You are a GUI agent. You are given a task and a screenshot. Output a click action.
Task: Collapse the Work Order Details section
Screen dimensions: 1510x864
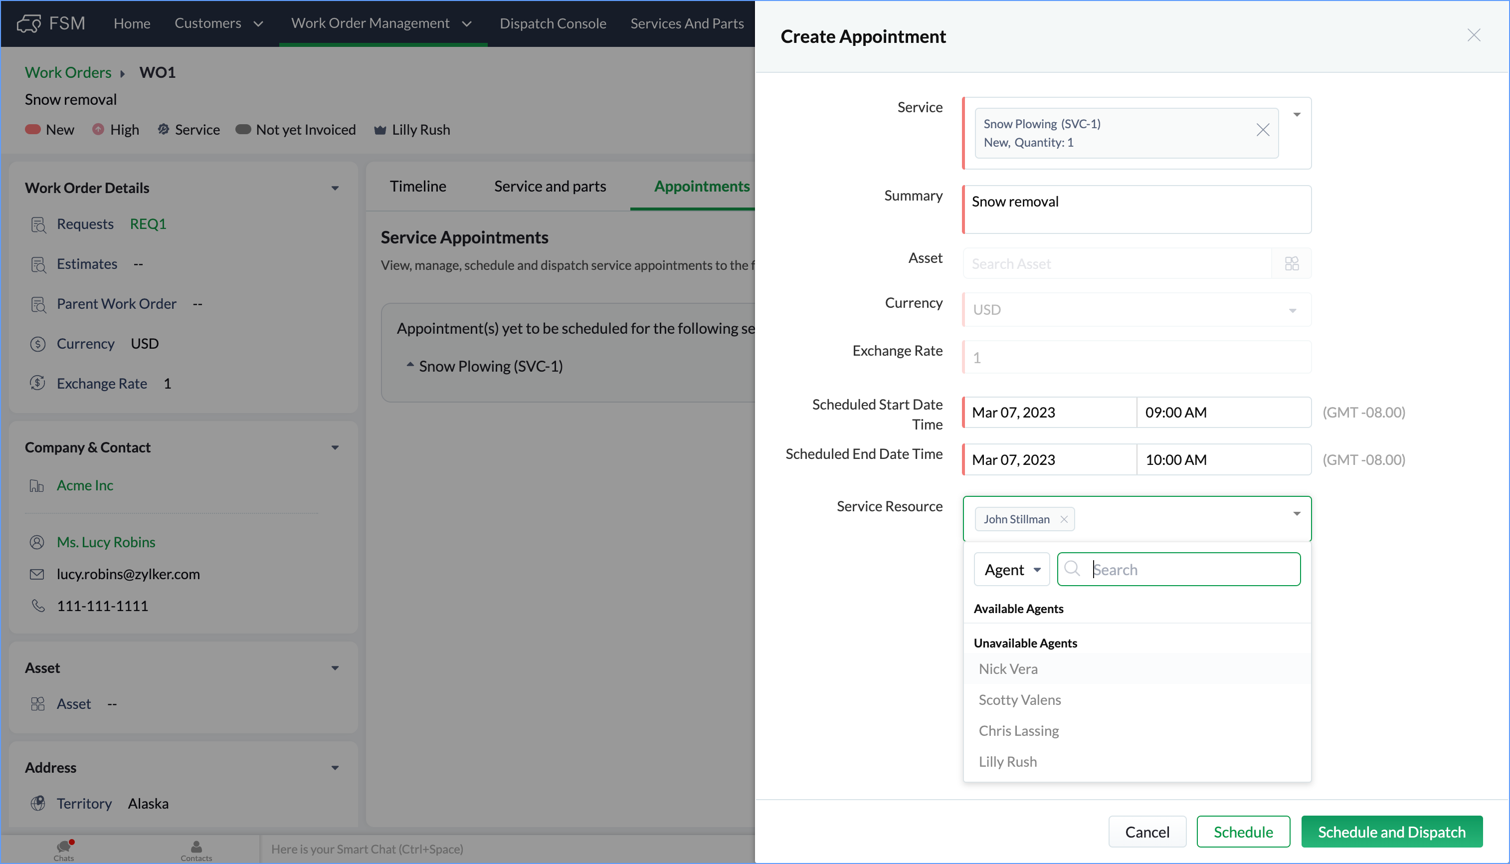tap(335, 188)
